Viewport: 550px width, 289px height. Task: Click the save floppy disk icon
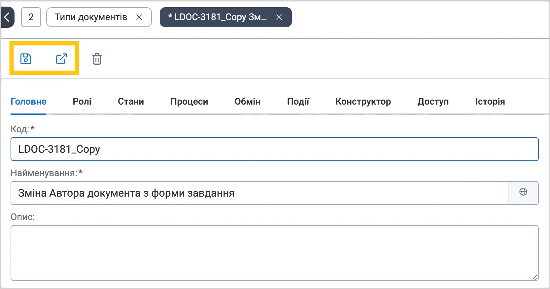[x=26, y=59]
